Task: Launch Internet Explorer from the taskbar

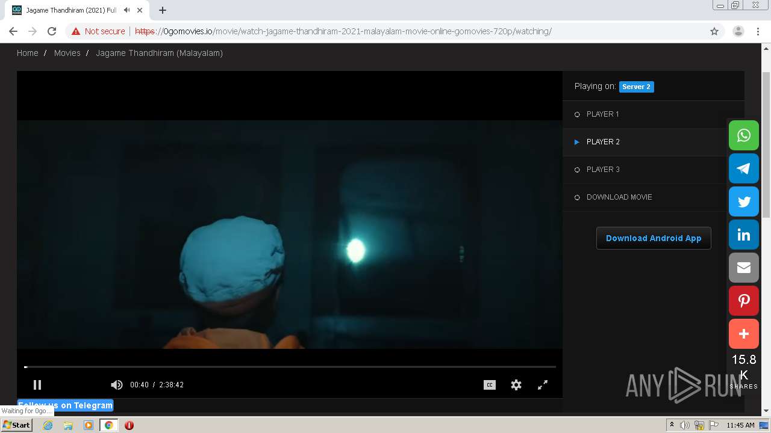Action: [48, 425]
